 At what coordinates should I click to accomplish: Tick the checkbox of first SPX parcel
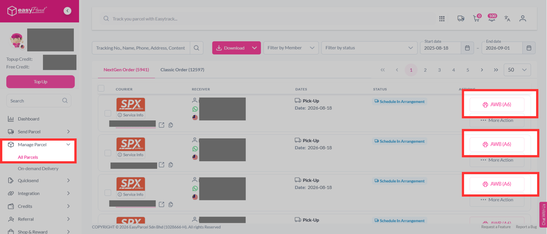(x=108, y=113)
